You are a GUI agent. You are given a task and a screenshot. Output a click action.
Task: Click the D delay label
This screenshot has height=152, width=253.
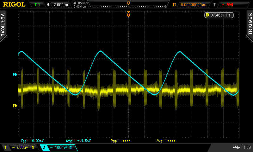(175, 5)
